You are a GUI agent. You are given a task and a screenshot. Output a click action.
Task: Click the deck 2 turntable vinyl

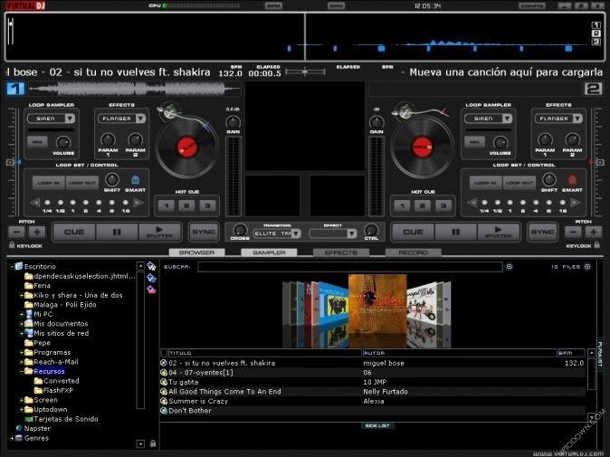point(422,148)
